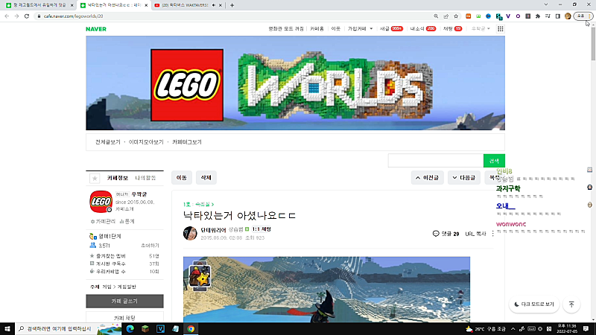Click the taskbar clock and date

[x=567, y=328]
